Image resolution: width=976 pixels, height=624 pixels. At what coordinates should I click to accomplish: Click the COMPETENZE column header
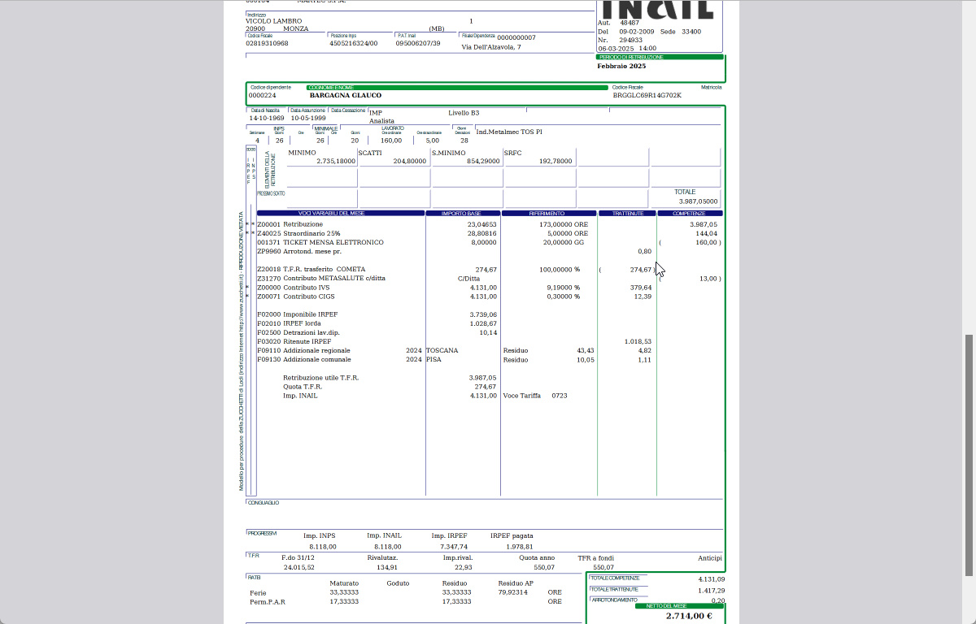690,214
